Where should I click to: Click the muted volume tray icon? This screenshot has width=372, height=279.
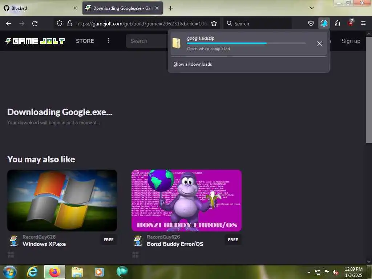[335, 272]
